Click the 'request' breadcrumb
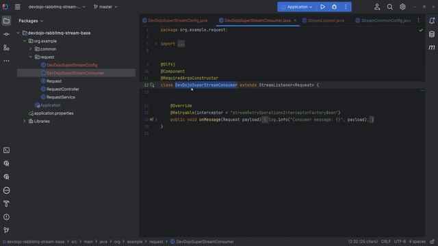Viewport: 438px width, 246px height. coord(156,242)
